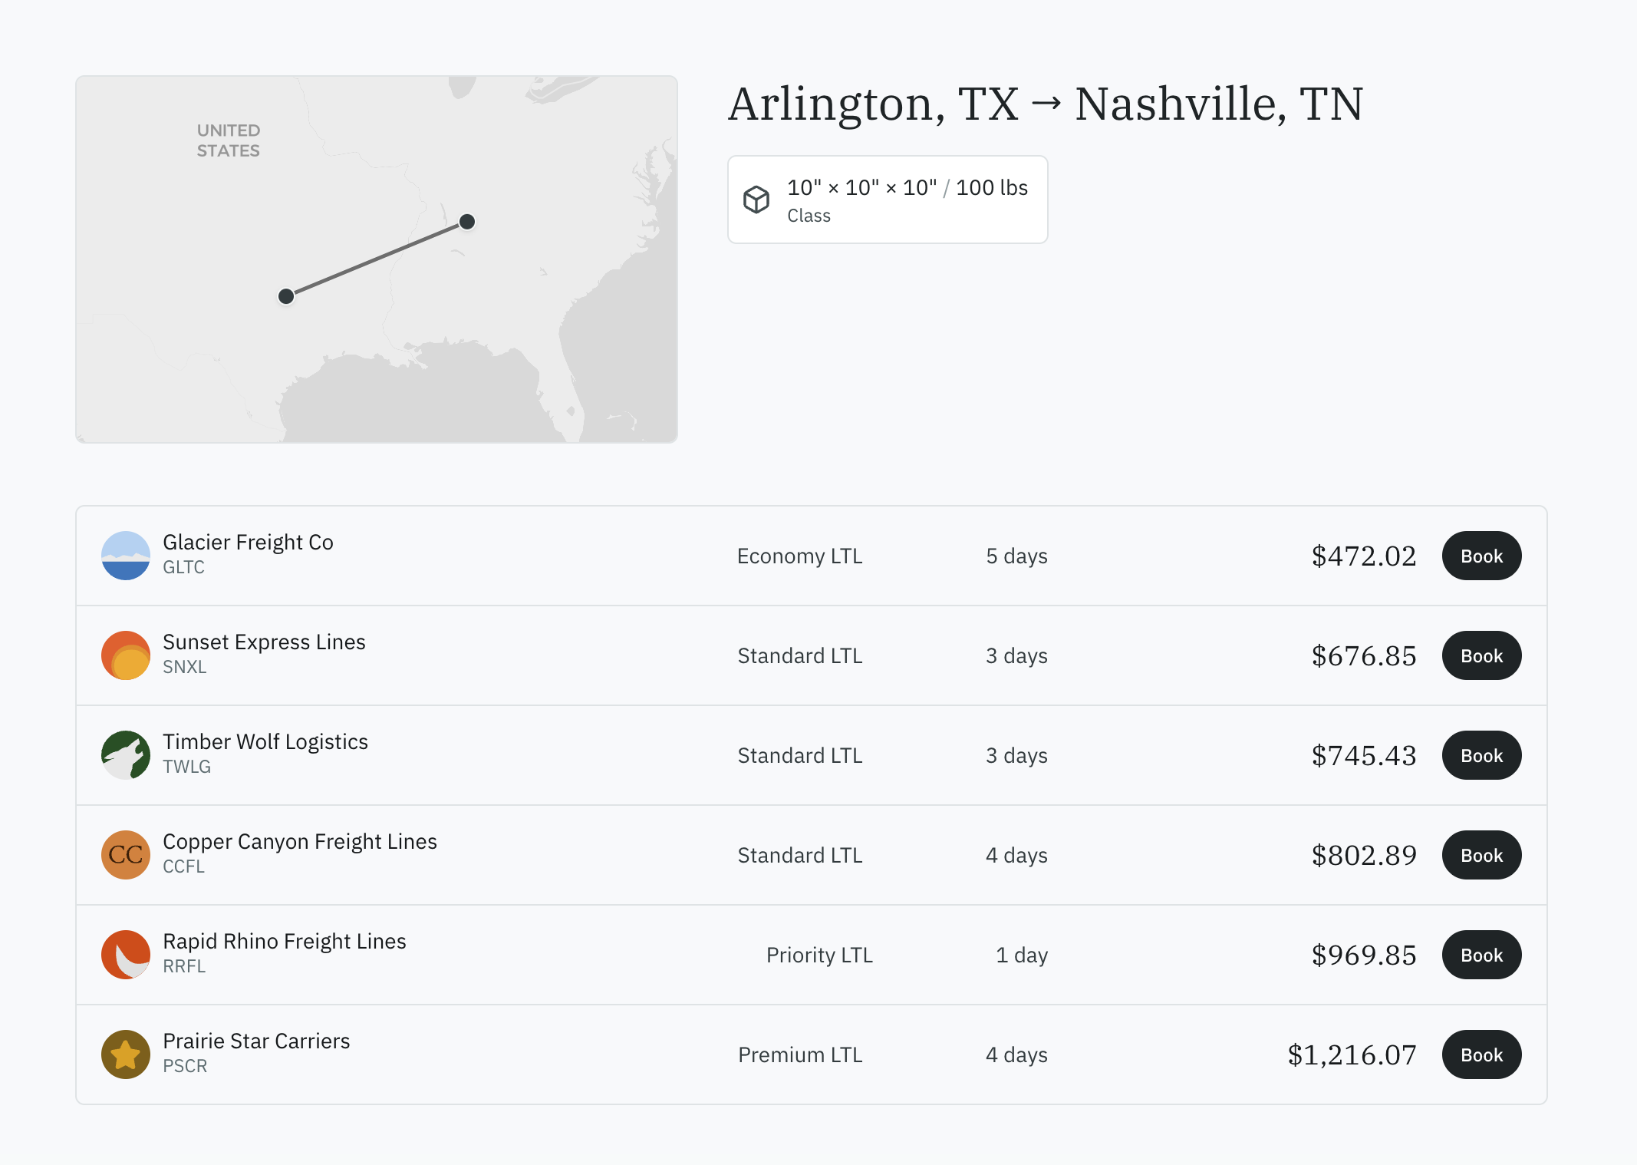This screenshot has height=1165, width=1637.
Task: Book the Rapid Rhino 1-day priority option
Action: 1481,954
